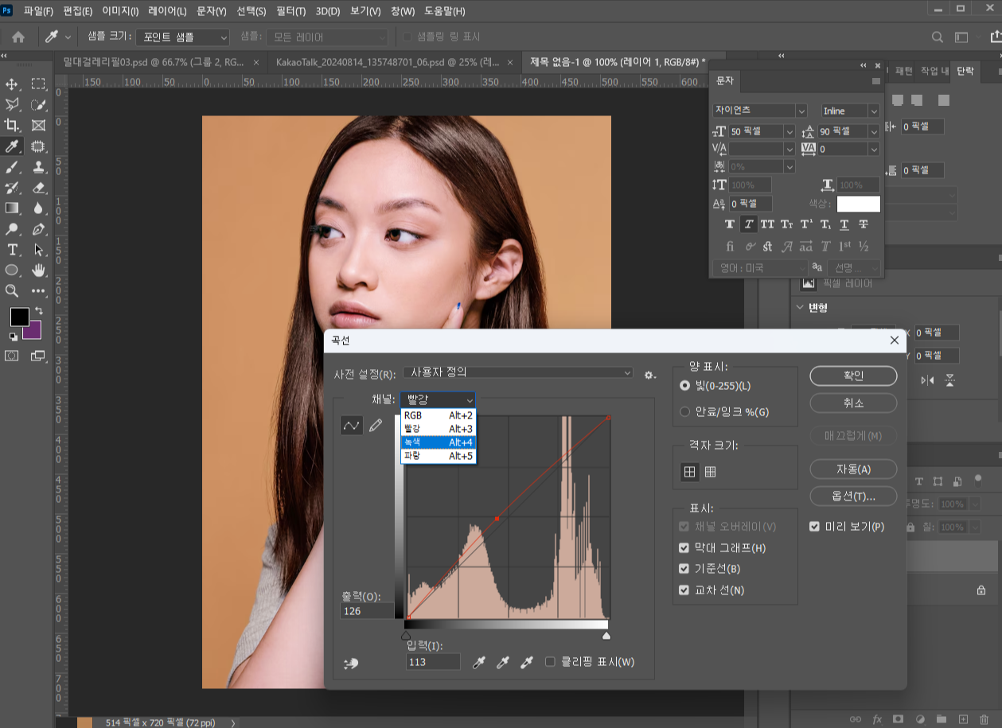1002x728 pixels.
Task: Select the Eraser tool
Action: click(x=38, y=188)
